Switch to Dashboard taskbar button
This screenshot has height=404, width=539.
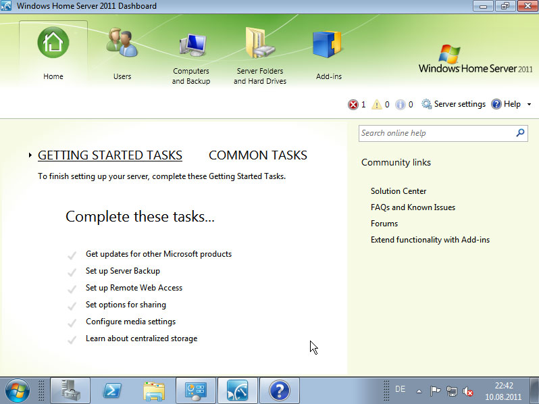[x=238, y=390]
